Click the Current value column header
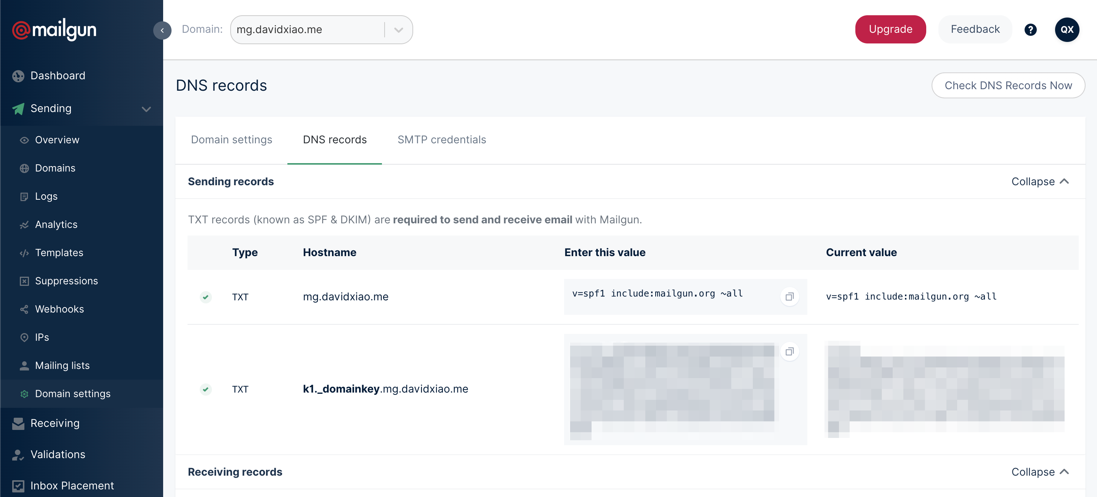The image size is (1097, 497). click(x=861, y=253)
